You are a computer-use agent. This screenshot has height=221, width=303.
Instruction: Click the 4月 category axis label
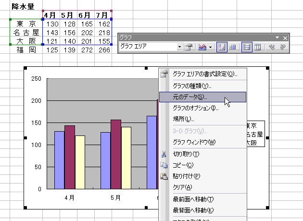pyautogui.click(x=70, y=198)
